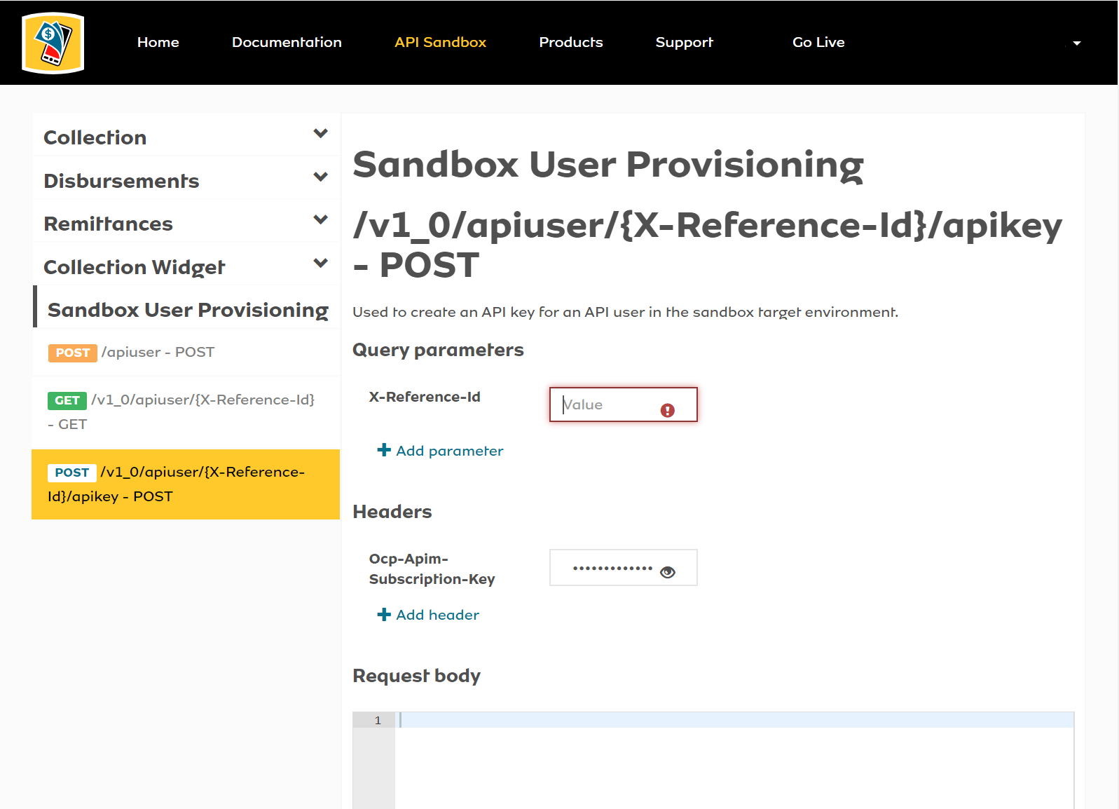
Task: Click the red error icon in the Value field
Action: click(x=667, y=410)
